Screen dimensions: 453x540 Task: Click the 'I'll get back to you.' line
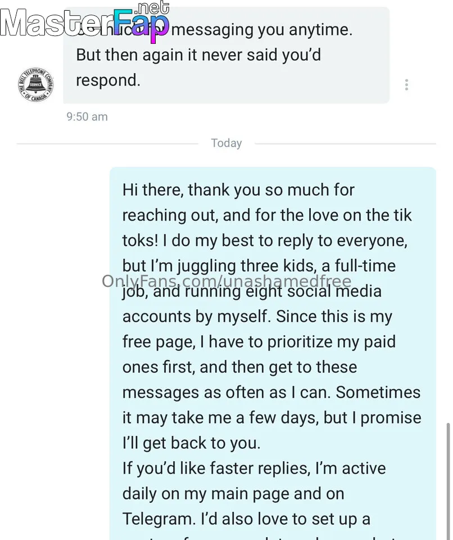point(191,443)
